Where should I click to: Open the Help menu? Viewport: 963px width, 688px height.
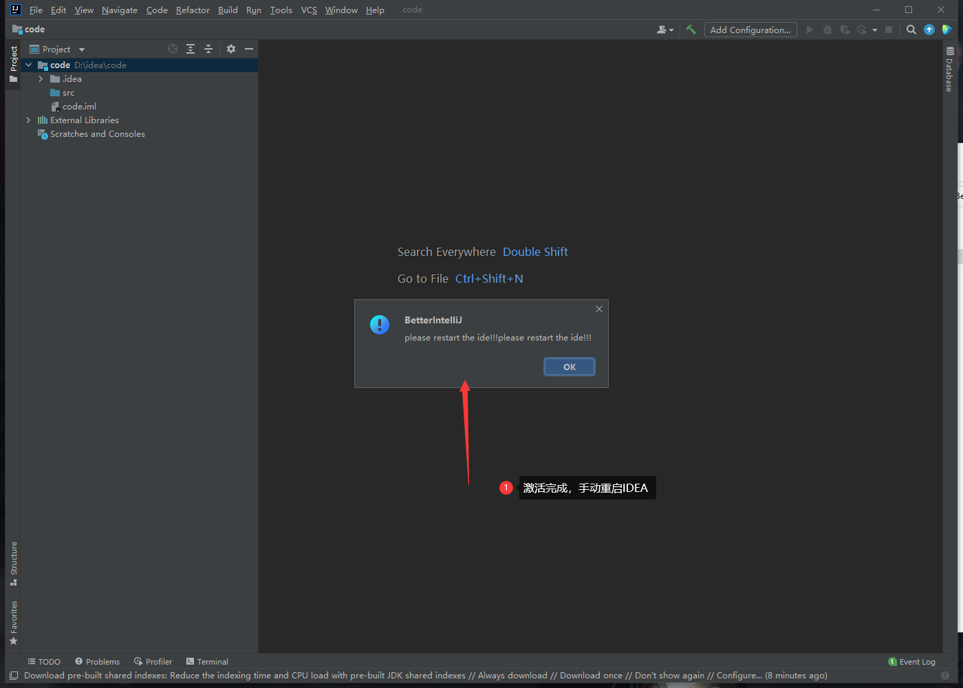375,10
